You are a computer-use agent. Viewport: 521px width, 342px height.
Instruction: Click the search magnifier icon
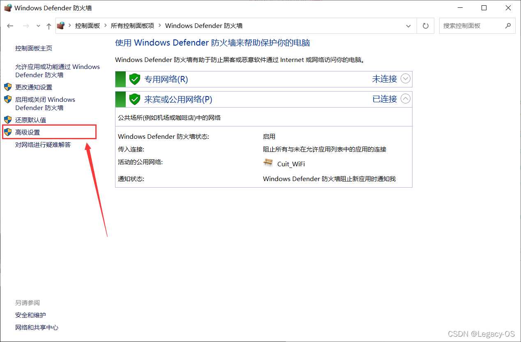508,25
